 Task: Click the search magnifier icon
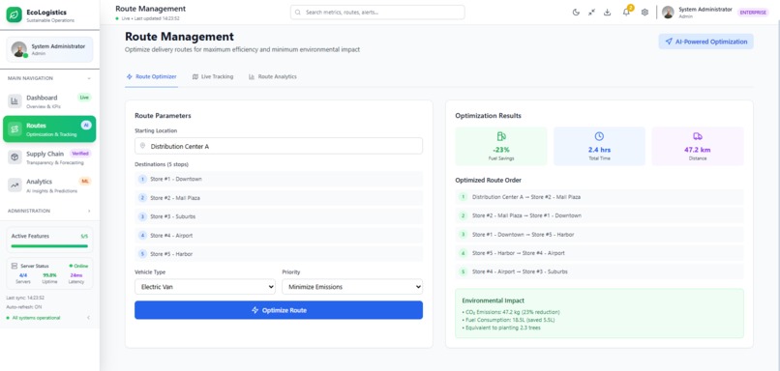298,13
